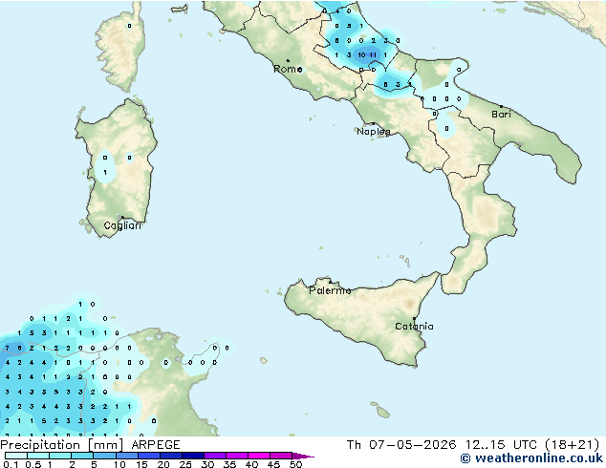
Task: Click the Precipitation title word
Action: [x=40, y=445]
